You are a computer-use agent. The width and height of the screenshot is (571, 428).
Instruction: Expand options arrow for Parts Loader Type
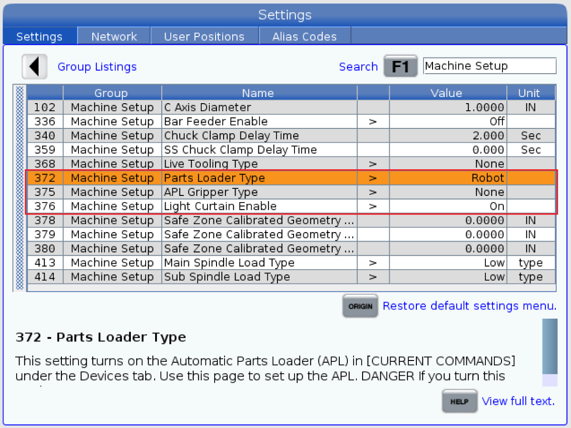click(x=373, y=178)
